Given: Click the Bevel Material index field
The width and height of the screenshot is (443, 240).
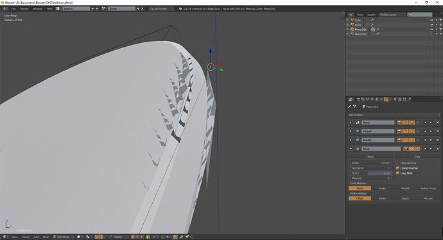Looking at the screenshot, I should 370,178.
